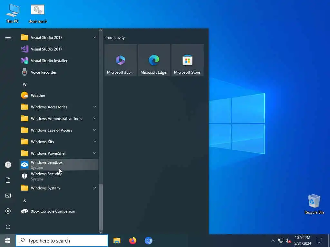The image size is (330, 247).
Task: Open Pictures from Start sidebar
Action: [x=8, y=196]
